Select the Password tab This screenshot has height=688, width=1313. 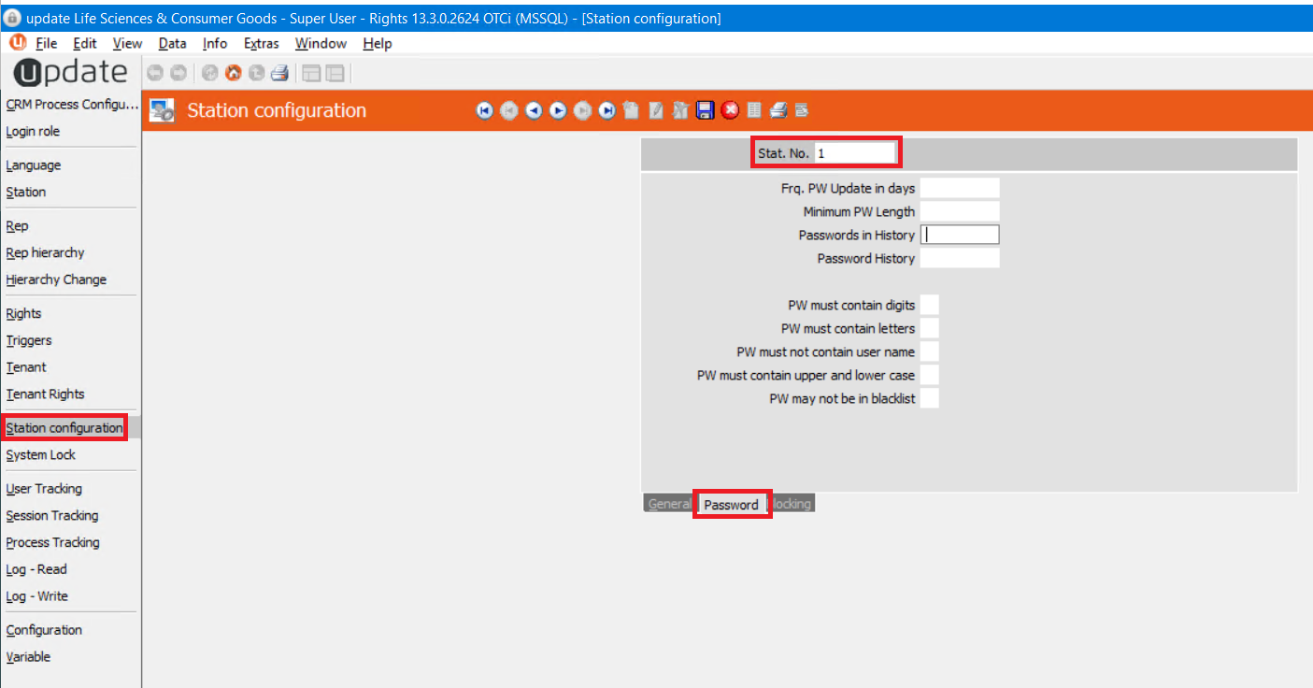pos(732,505)
